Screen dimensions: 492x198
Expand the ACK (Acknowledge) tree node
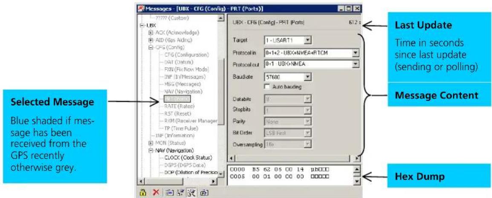(x=150, y=33)
